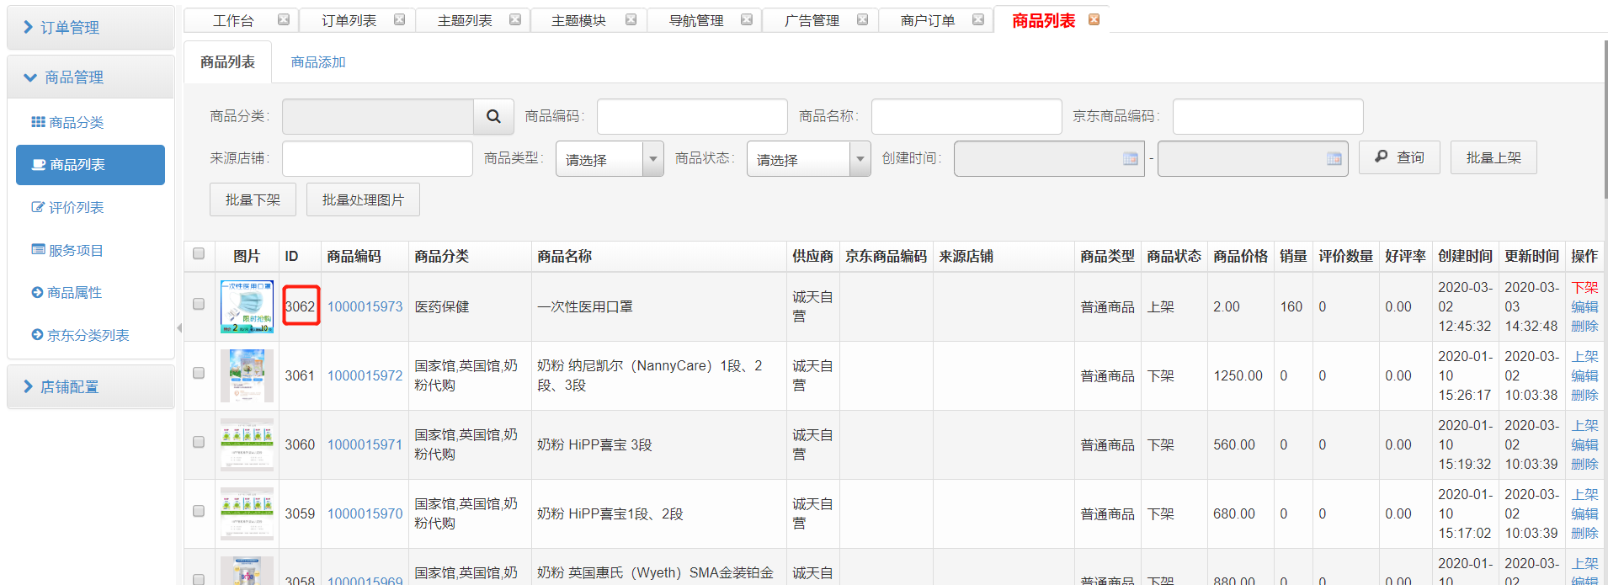Viewport: 1608px width, 585px height.
Task: Open product code 1000015972 link
Action: point(365,375)
